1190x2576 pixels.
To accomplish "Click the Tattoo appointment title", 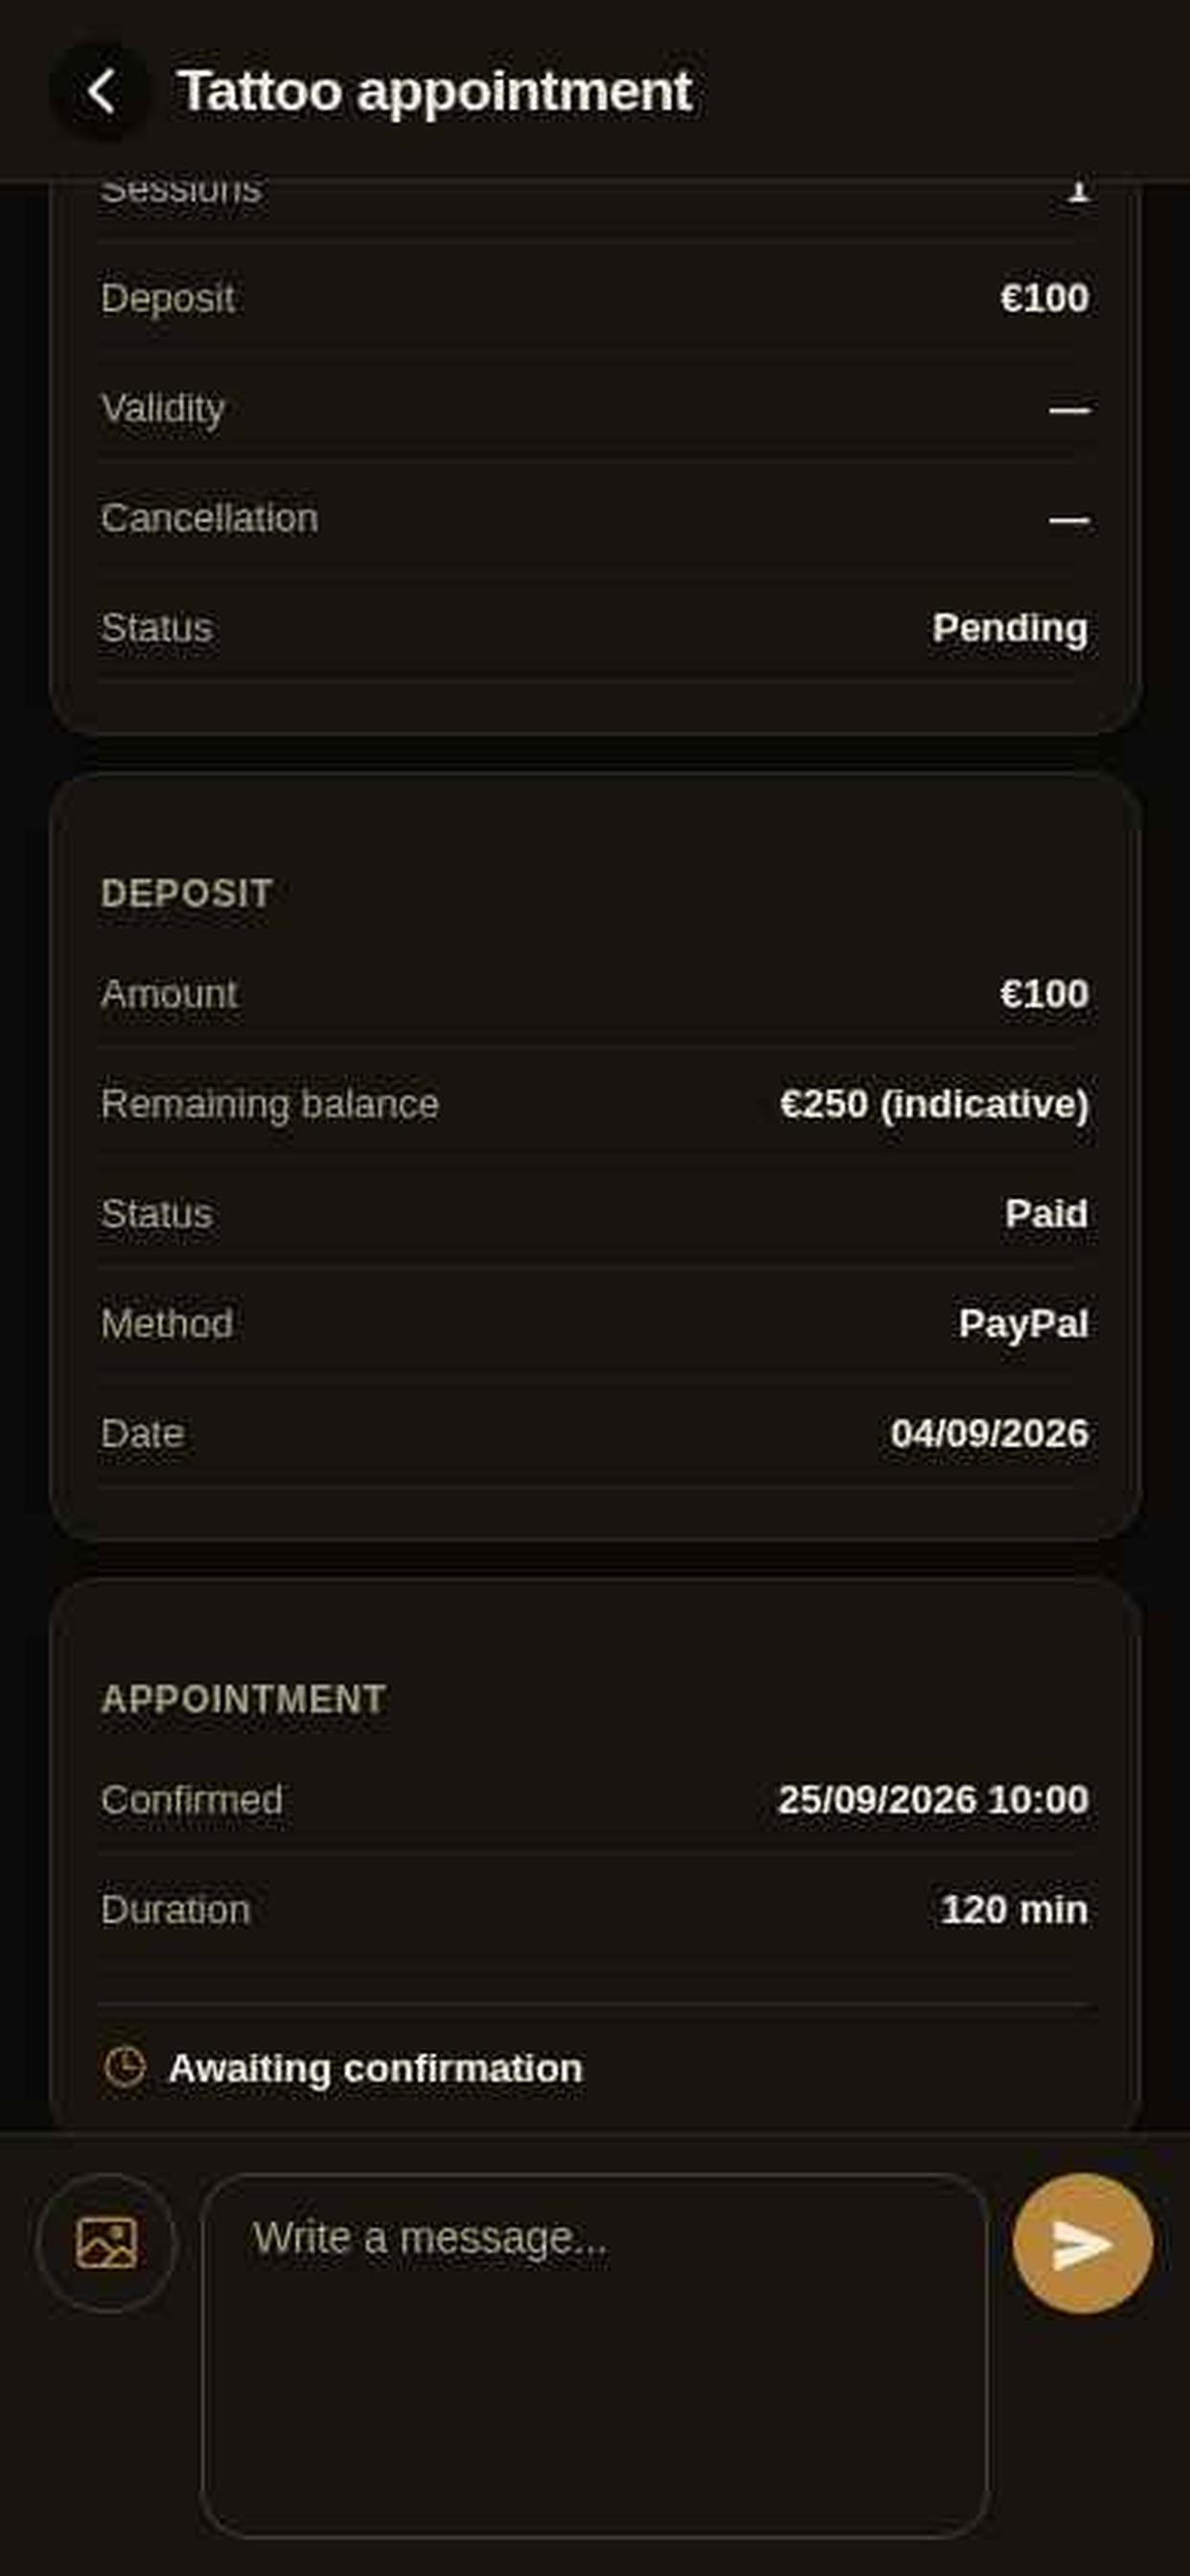I will [x=434, y=92].
